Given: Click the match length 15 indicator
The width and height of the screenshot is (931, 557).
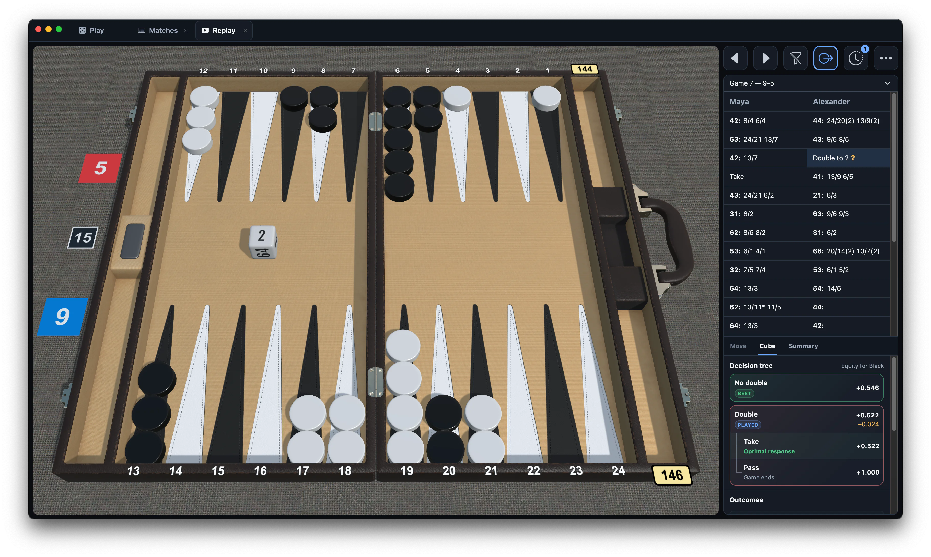Looking at the screenshot, I should tap(83, 237).
